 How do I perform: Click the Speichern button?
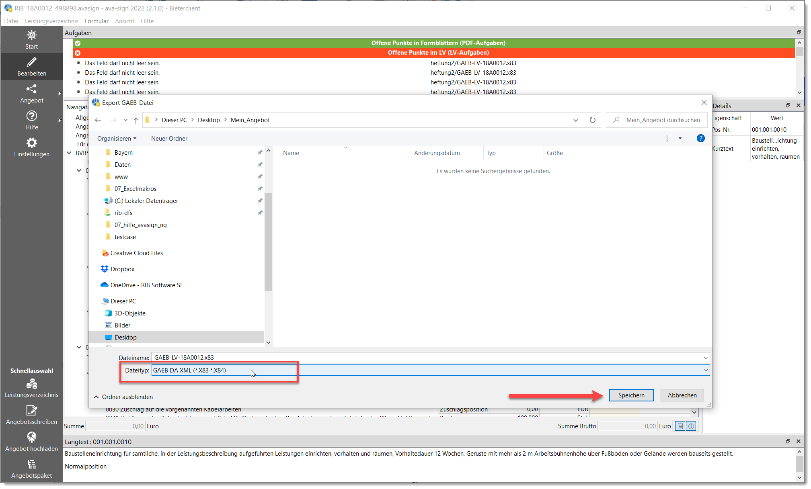click(631, 395)
